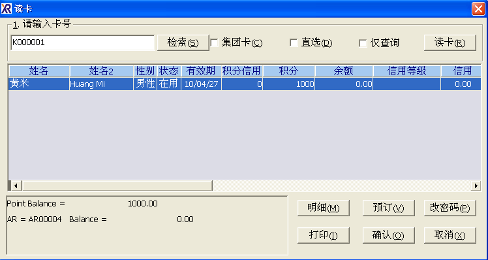Toggle the 直选(D) checkbox
The image size is (488, 260).
[x=294, y=42]
